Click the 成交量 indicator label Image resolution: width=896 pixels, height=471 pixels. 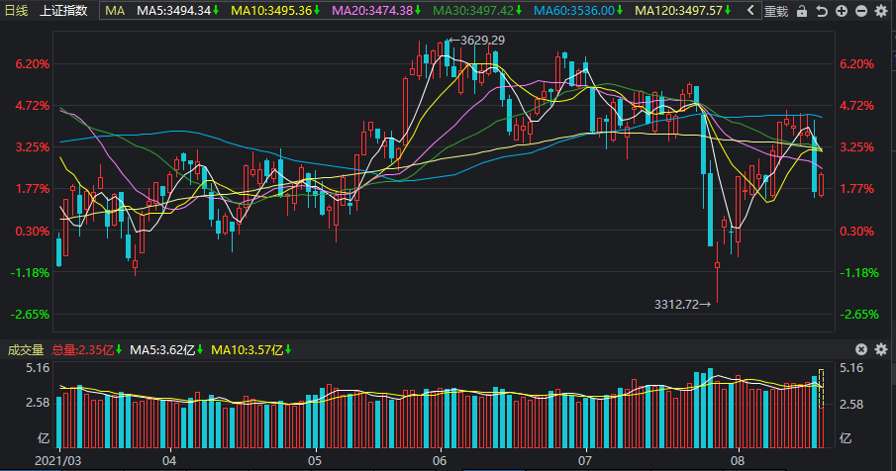pos(25,349)
